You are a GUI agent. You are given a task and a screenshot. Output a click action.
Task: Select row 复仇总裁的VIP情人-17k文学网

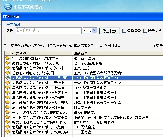[x=36, y=58]
